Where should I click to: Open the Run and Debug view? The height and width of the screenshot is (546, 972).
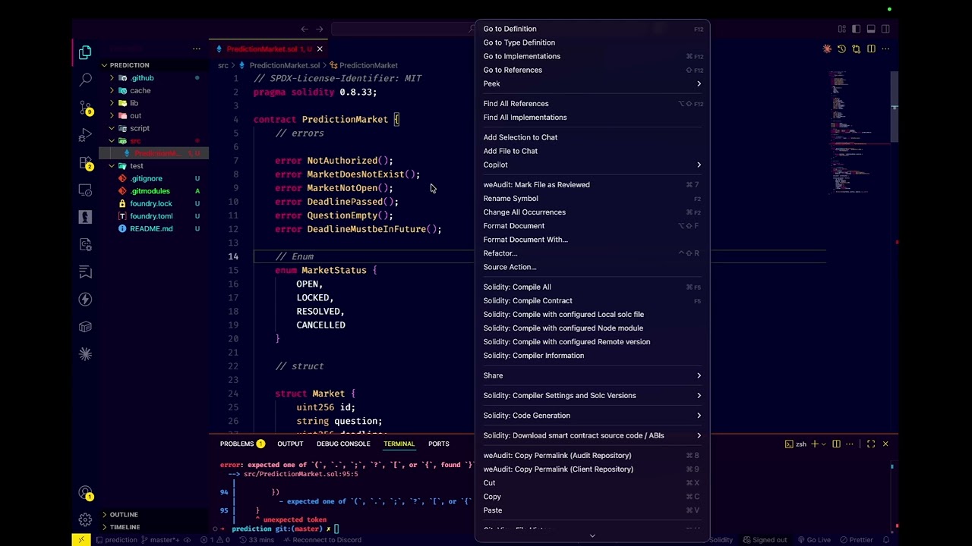coord(85,135)
